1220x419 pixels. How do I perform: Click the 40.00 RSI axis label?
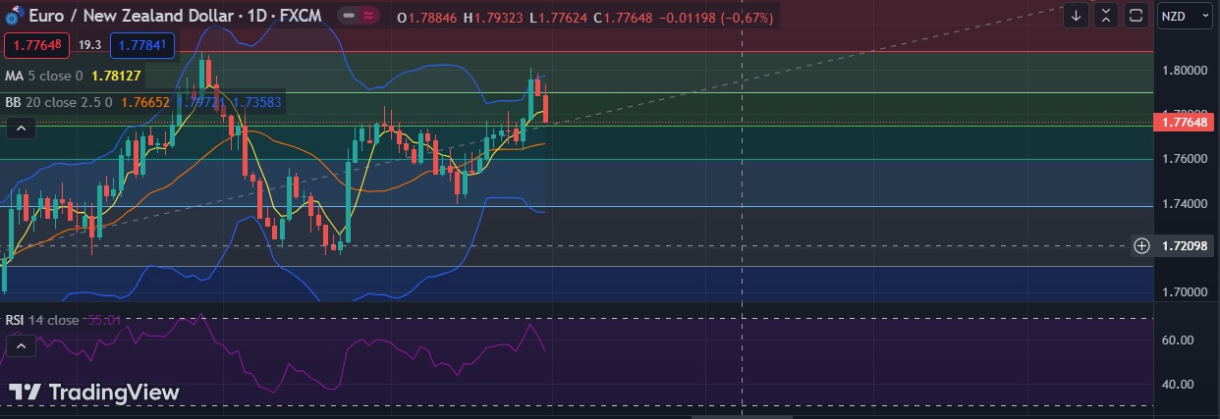point(1178,385)
